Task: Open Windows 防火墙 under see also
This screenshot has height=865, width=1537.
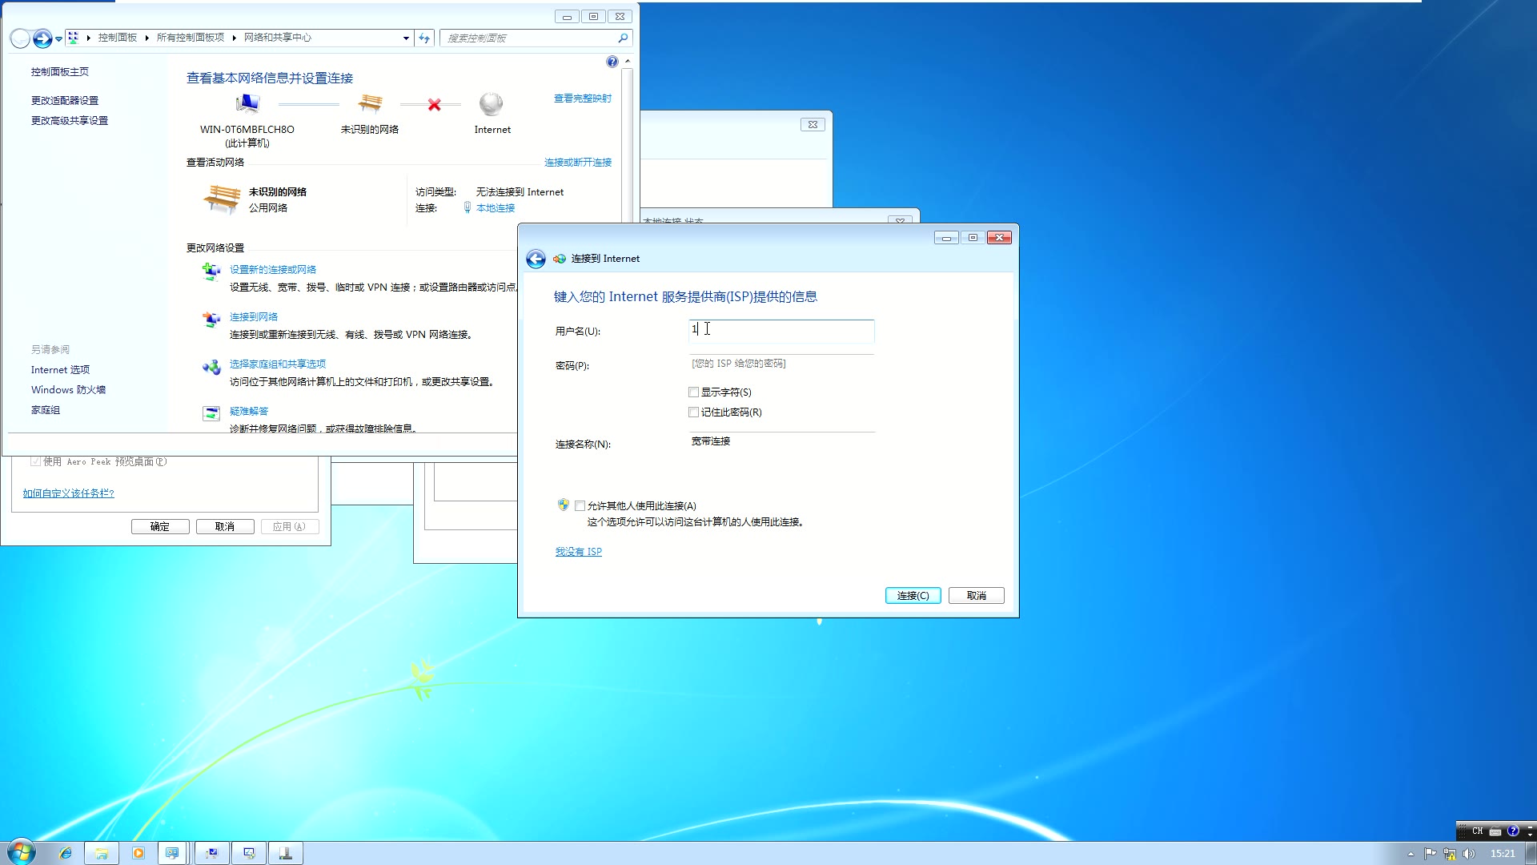Action: (x=68, y=390)
